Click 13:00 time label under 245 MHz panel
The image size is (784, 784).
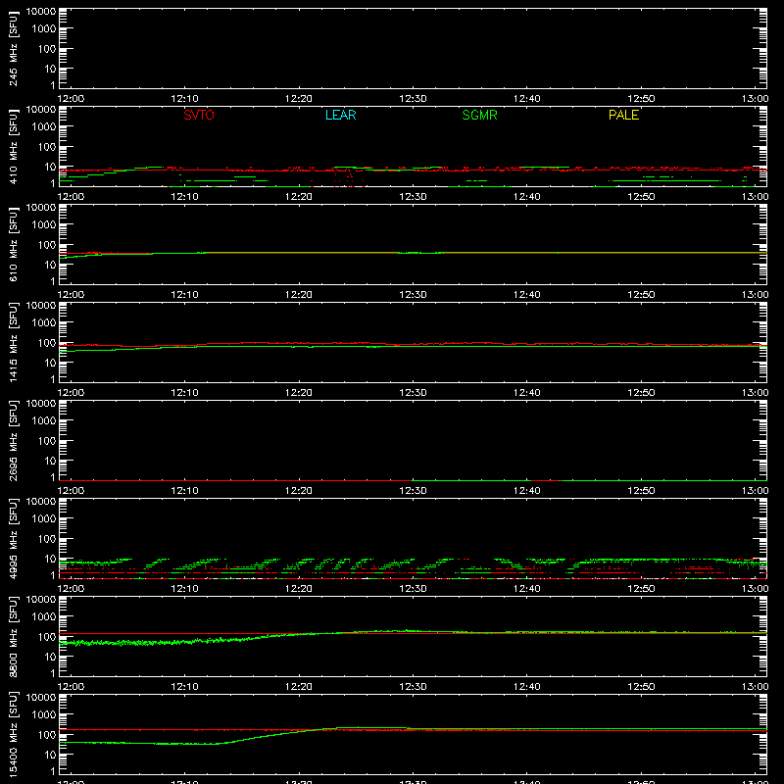pos(755,99)
